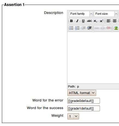
Task: Decrease indent with the outdent icon
Action: [x=83, y=28]
